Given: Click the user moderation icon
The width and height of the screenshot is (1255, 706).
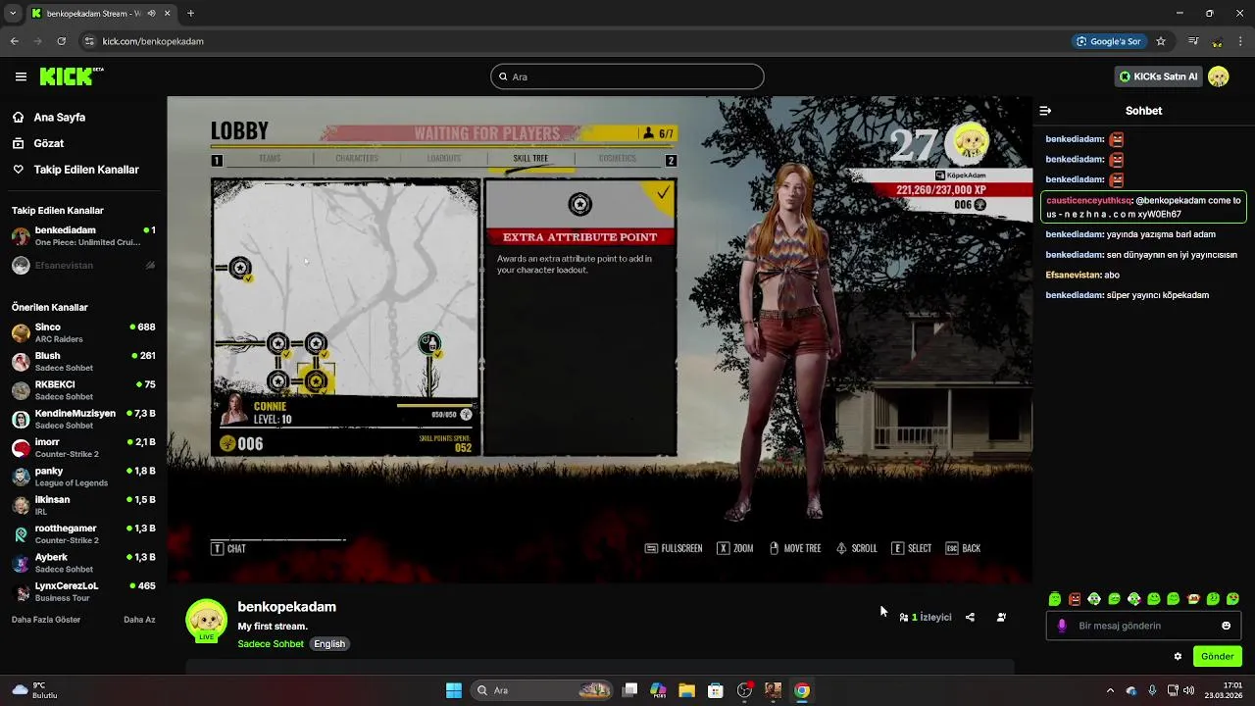Looking at the screenshot, I should (x=1001, y=618).
